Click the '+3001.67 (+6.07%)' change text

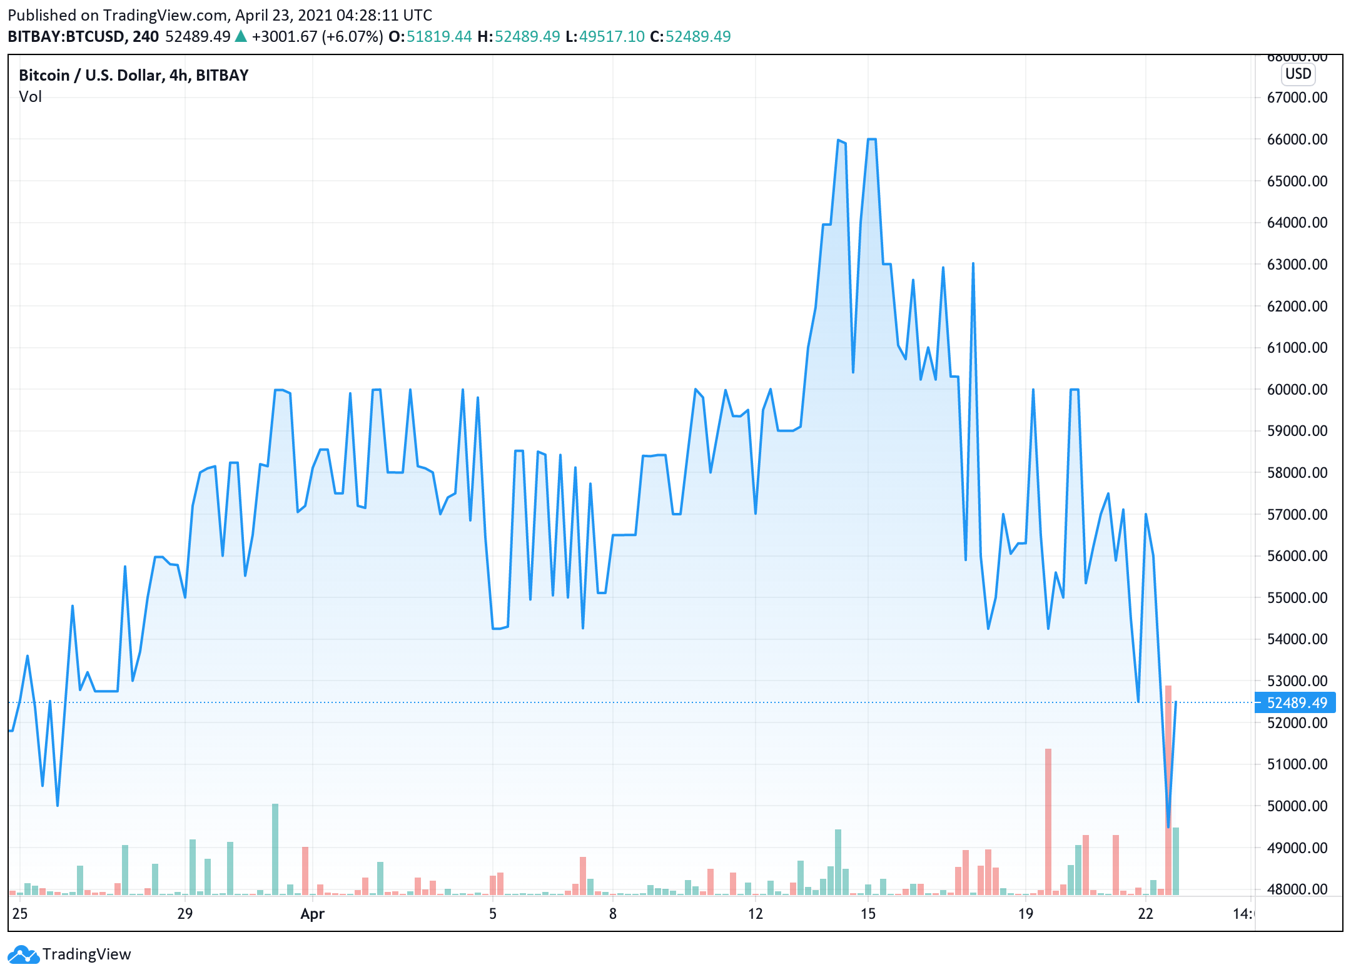click(x=317, y=36)
